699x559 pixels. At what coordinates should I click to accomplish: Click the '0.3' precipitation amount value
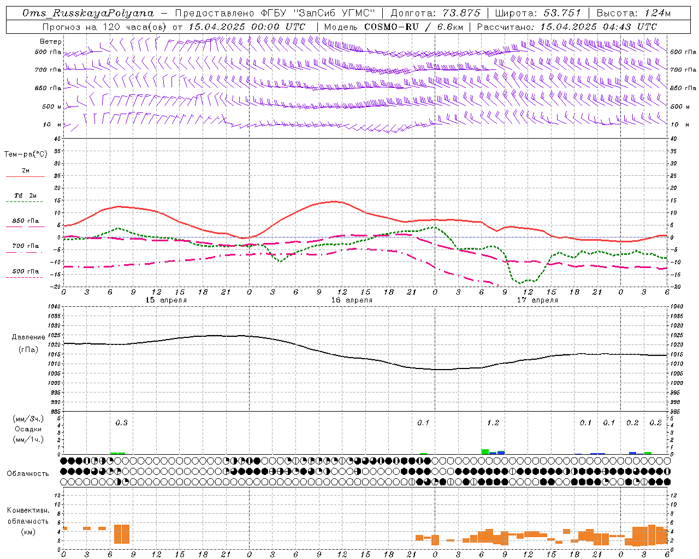point(121,423)
